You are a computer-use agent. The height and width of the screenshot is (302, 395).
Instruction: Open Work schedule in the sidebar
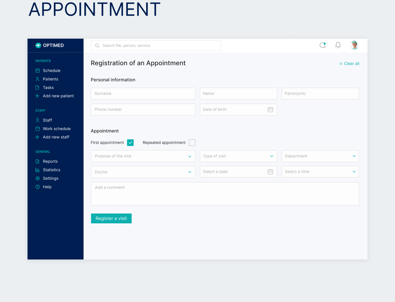(x=56, y=129)
